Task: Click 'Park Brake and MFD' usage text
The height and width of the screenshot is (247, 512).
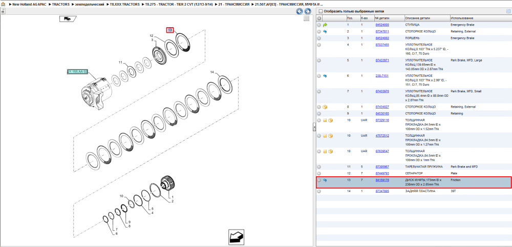Action: (x=464, y=167)
